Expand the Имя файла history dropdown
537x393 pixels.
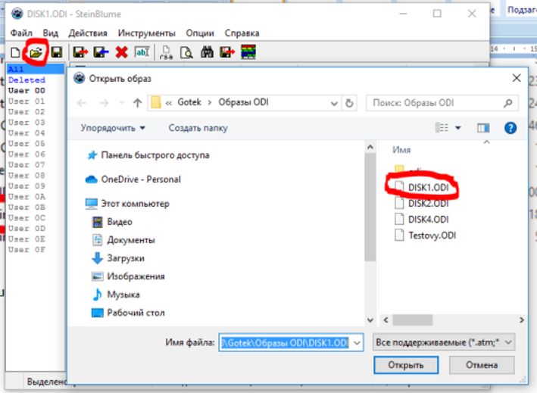pos(357,342)
